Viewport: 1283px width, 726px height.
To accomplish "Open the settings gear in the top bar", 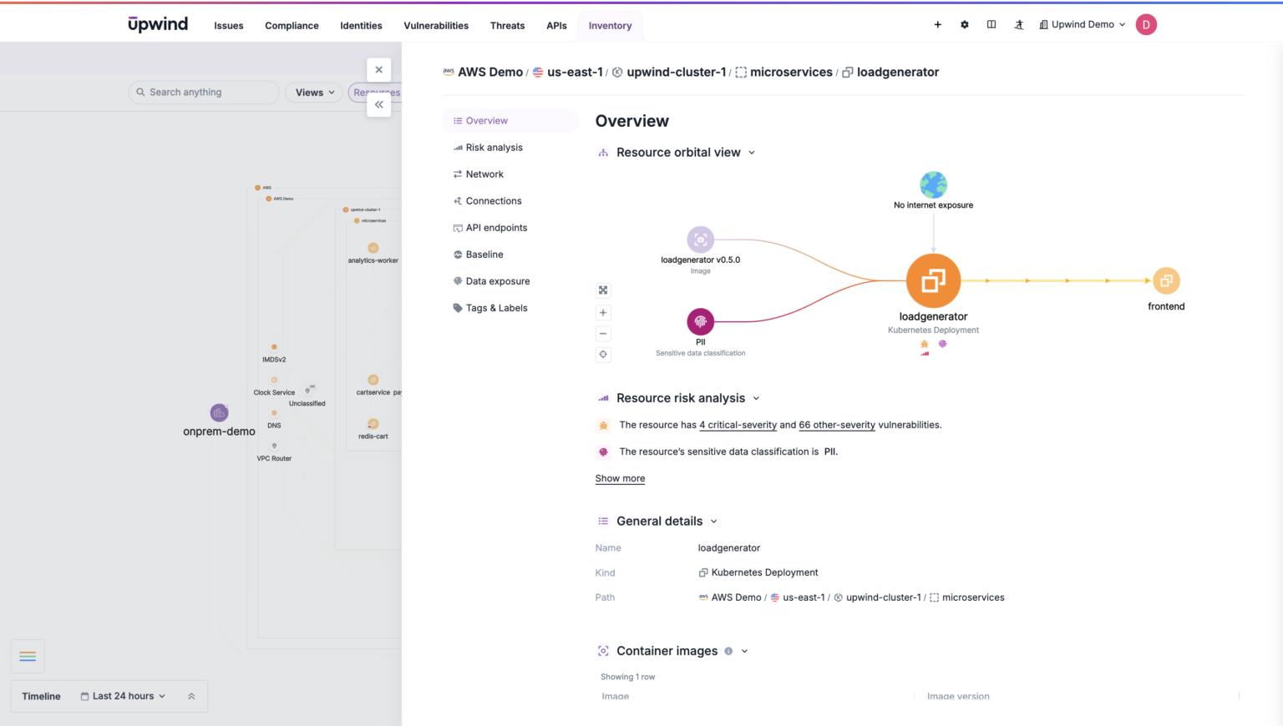I will click(x=964, y=24).
